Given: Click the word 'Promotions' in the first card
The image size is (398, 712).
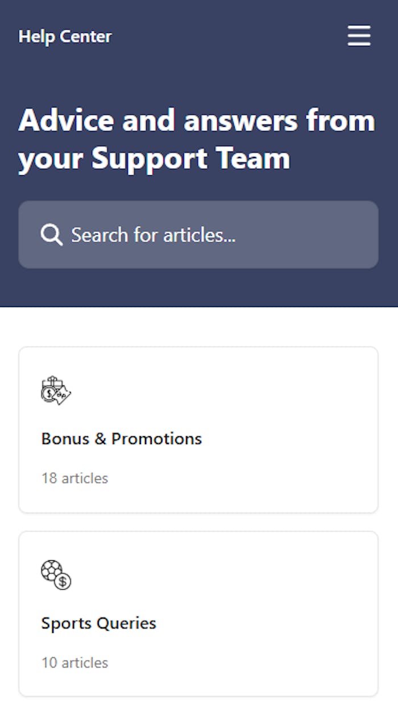Looking at the screenshot, I should [x=156, y=438].
